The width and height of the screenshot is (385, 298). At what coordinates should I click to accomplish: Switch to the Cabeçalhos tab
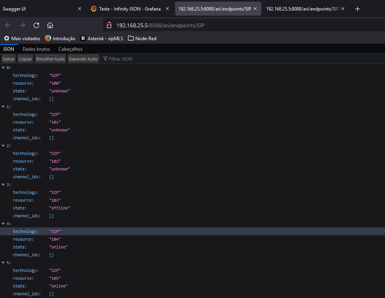70,49
